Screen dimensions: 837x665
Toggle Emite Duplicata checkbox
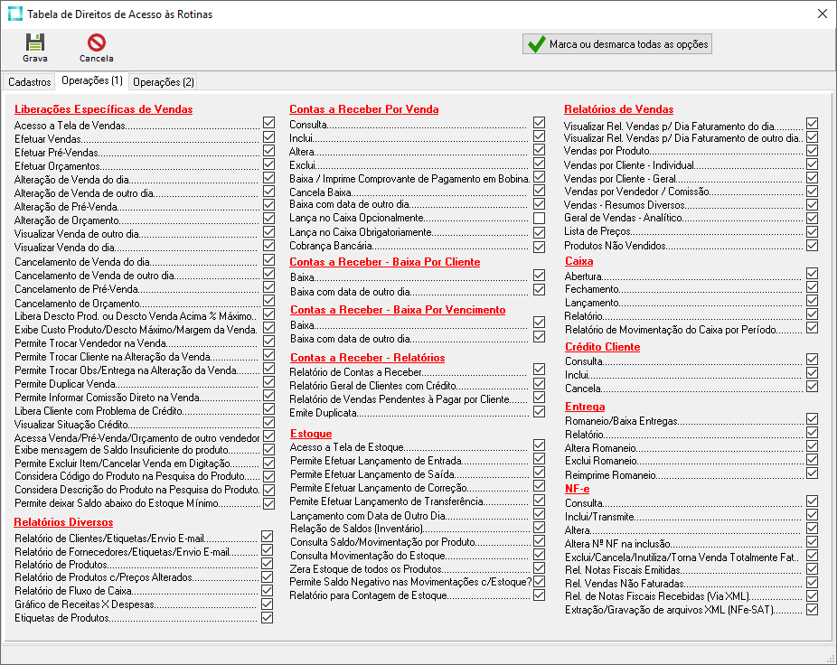pyautogui.click(x=540, y=411)
